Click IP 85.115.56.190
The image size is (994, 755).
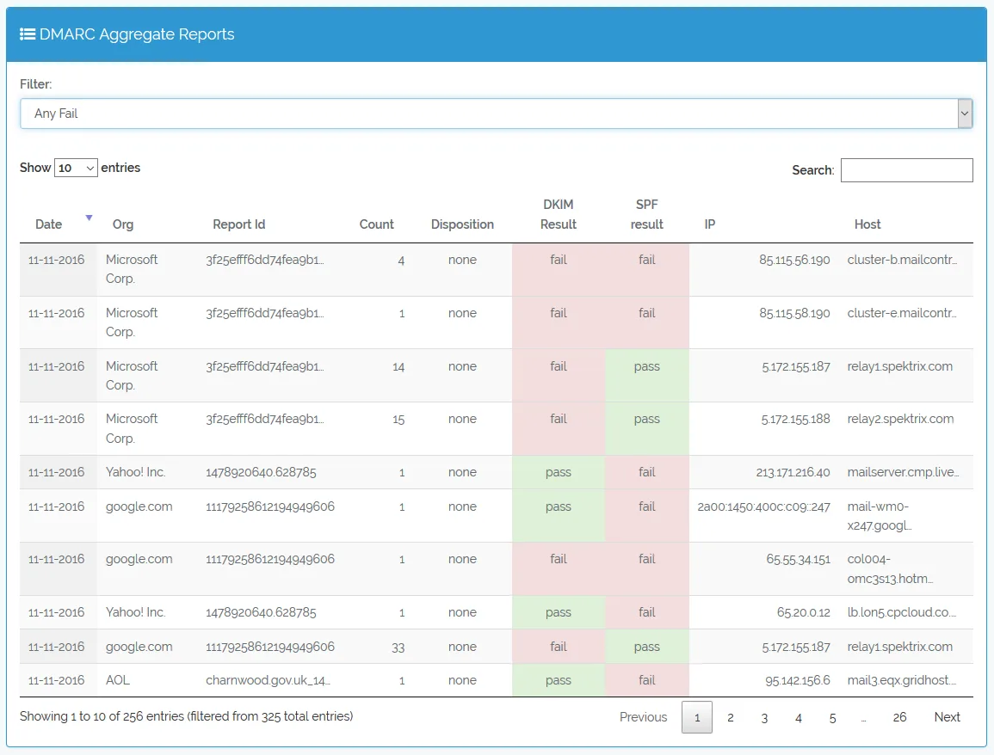click(x=794, y=260)
